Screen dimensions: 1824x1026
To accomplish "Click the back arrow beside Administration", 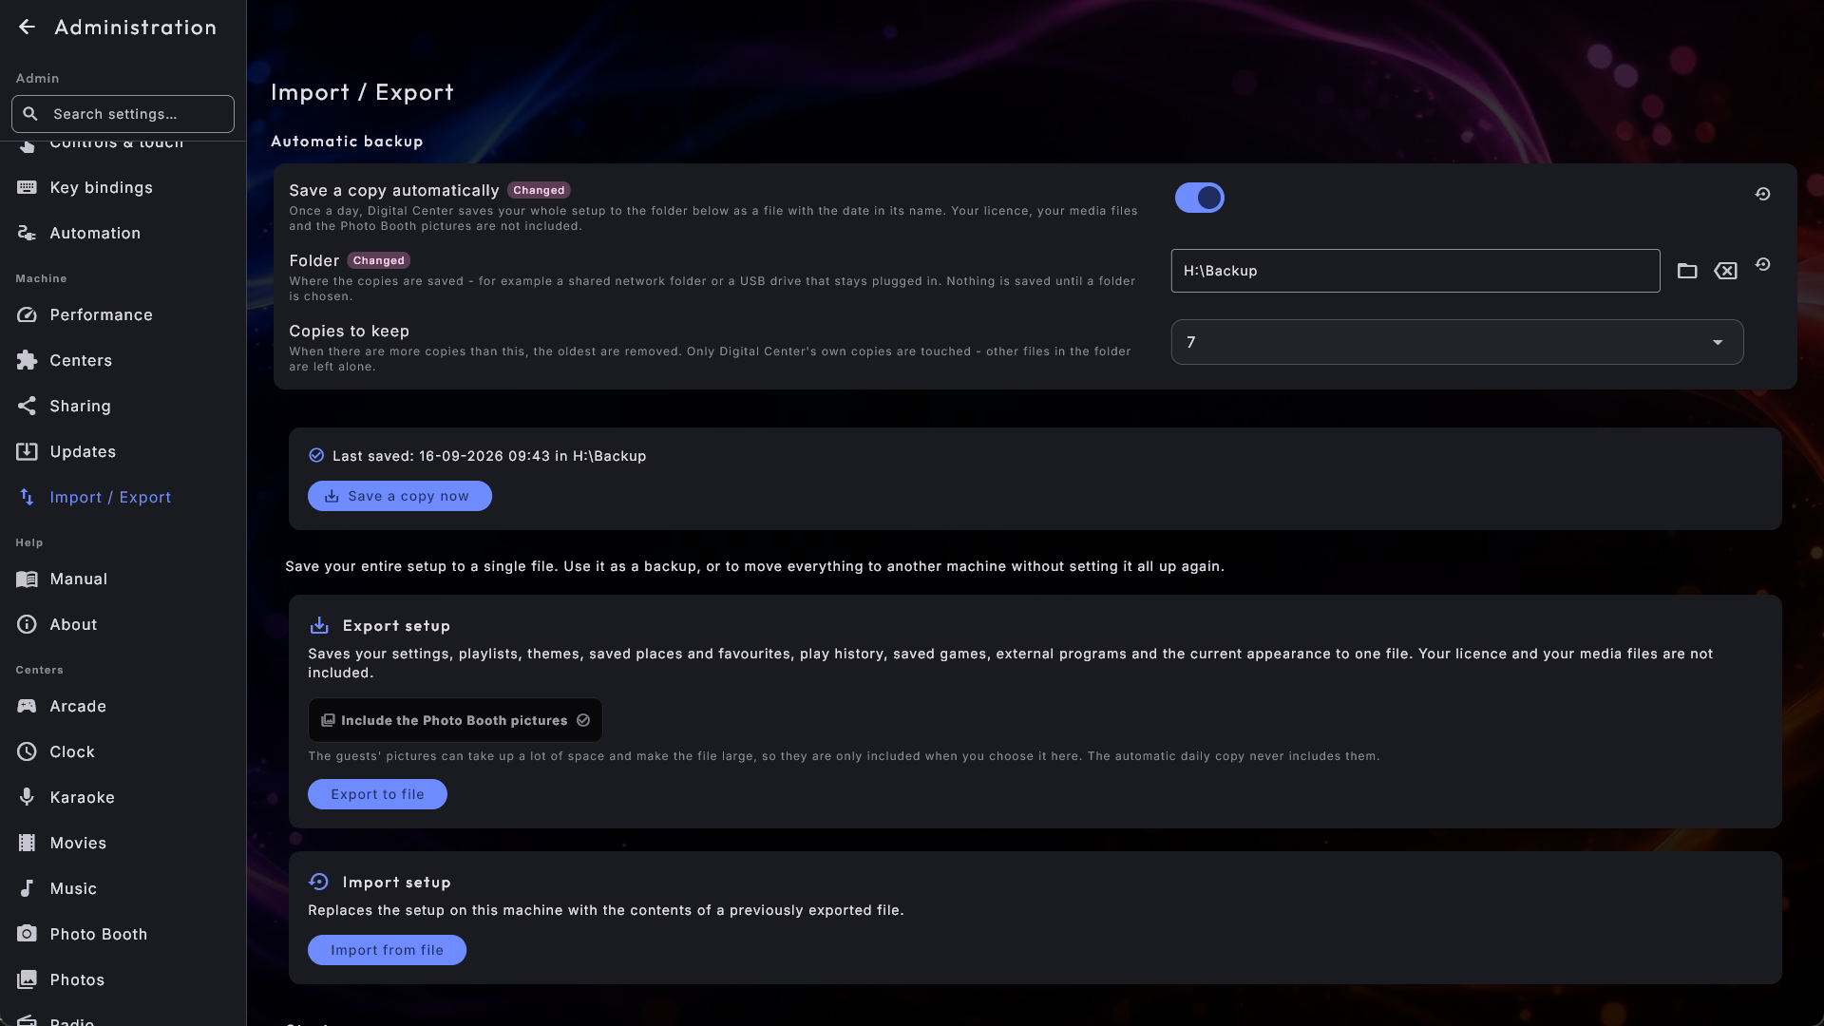I will pos(27,28).
